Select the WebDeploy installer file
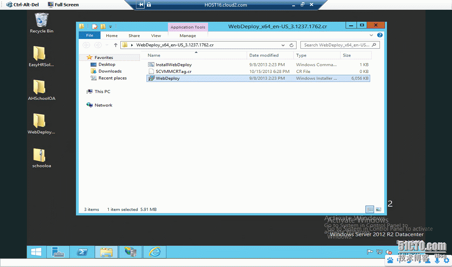452x267 pixels. pyautogui.click(x=258, y=78)
